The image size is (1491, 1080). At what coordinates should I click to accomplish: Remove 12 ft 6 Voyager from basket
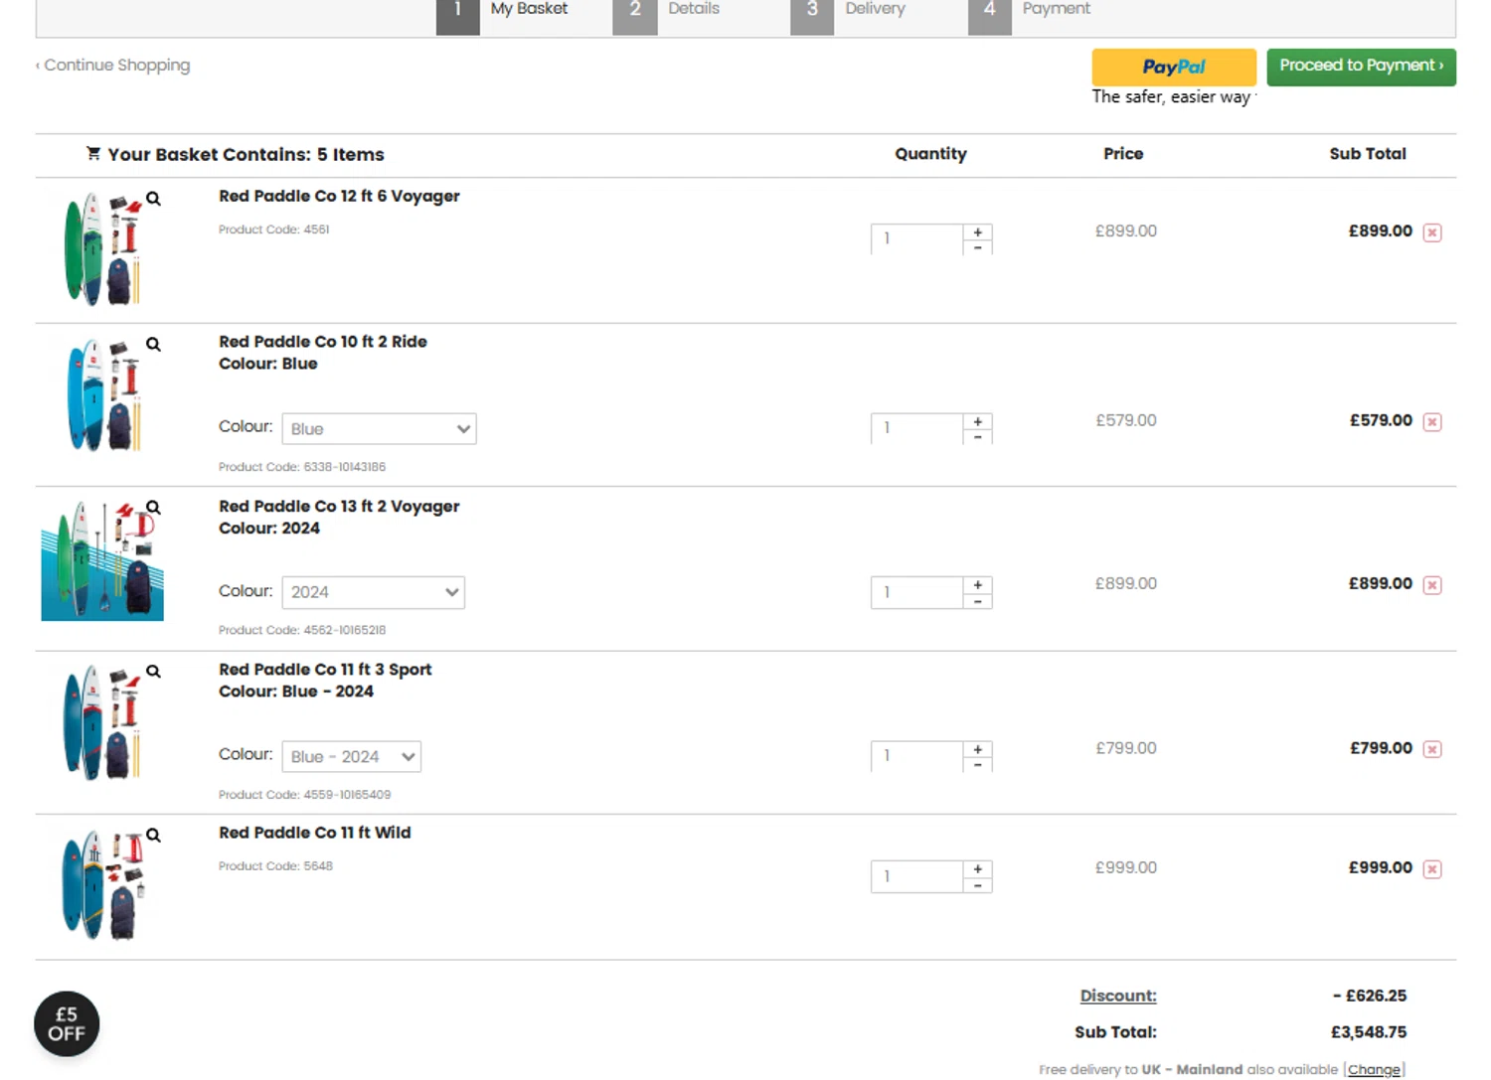pos(1432,231)
